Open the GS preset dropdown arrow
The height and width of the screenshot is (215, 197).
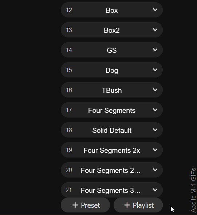coord(155,50)
